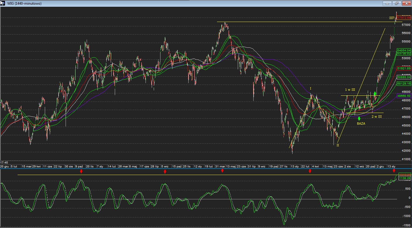Image resolution: width=412 pixels, height=228 pixels.
Task: Click the "II" wave label
Action: click(x=338, y=145)
